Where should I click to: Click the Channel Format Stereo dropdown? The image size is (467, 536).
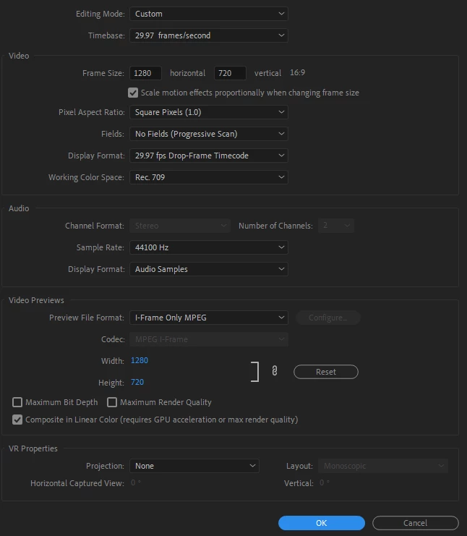[x=180, y=226]
